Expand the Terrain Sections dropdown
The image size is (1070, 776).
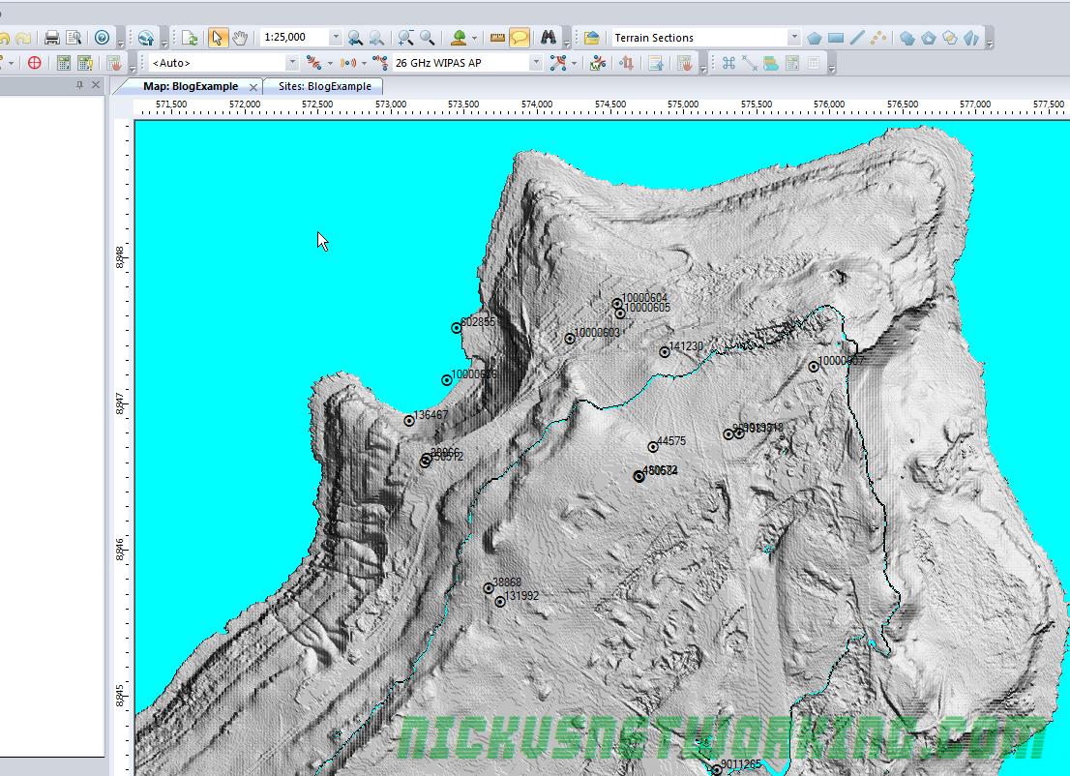click(x=793, y=38)
